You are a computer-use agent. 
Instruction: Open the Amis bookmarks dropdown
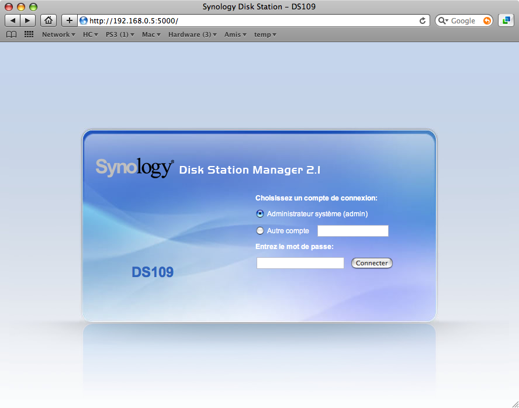[x=236, y=34]
